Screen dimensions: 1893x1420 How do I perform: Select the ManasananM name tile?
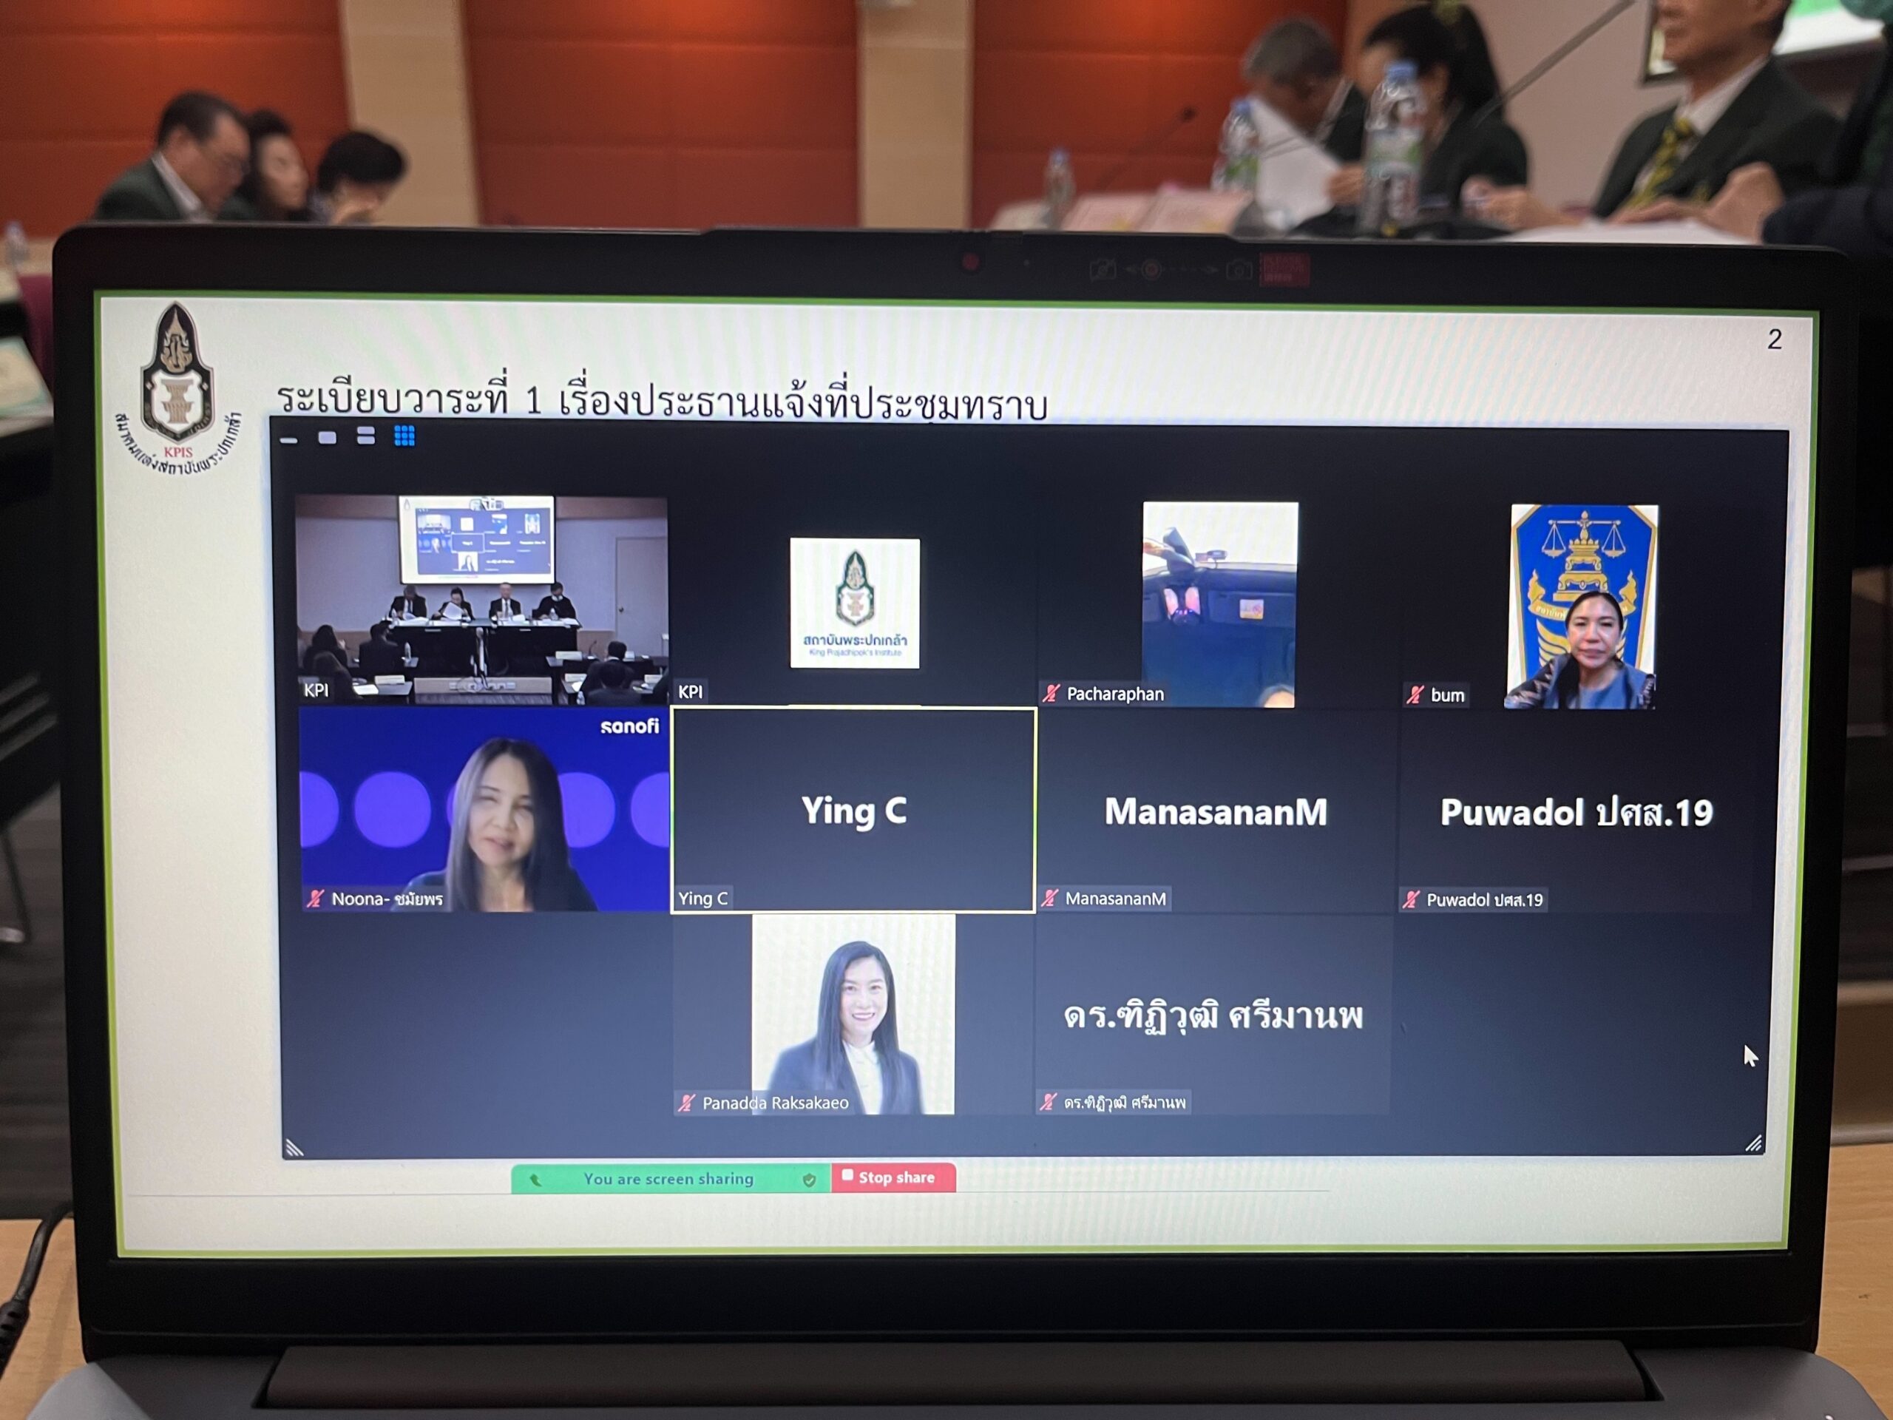(x=1216, y=811)
